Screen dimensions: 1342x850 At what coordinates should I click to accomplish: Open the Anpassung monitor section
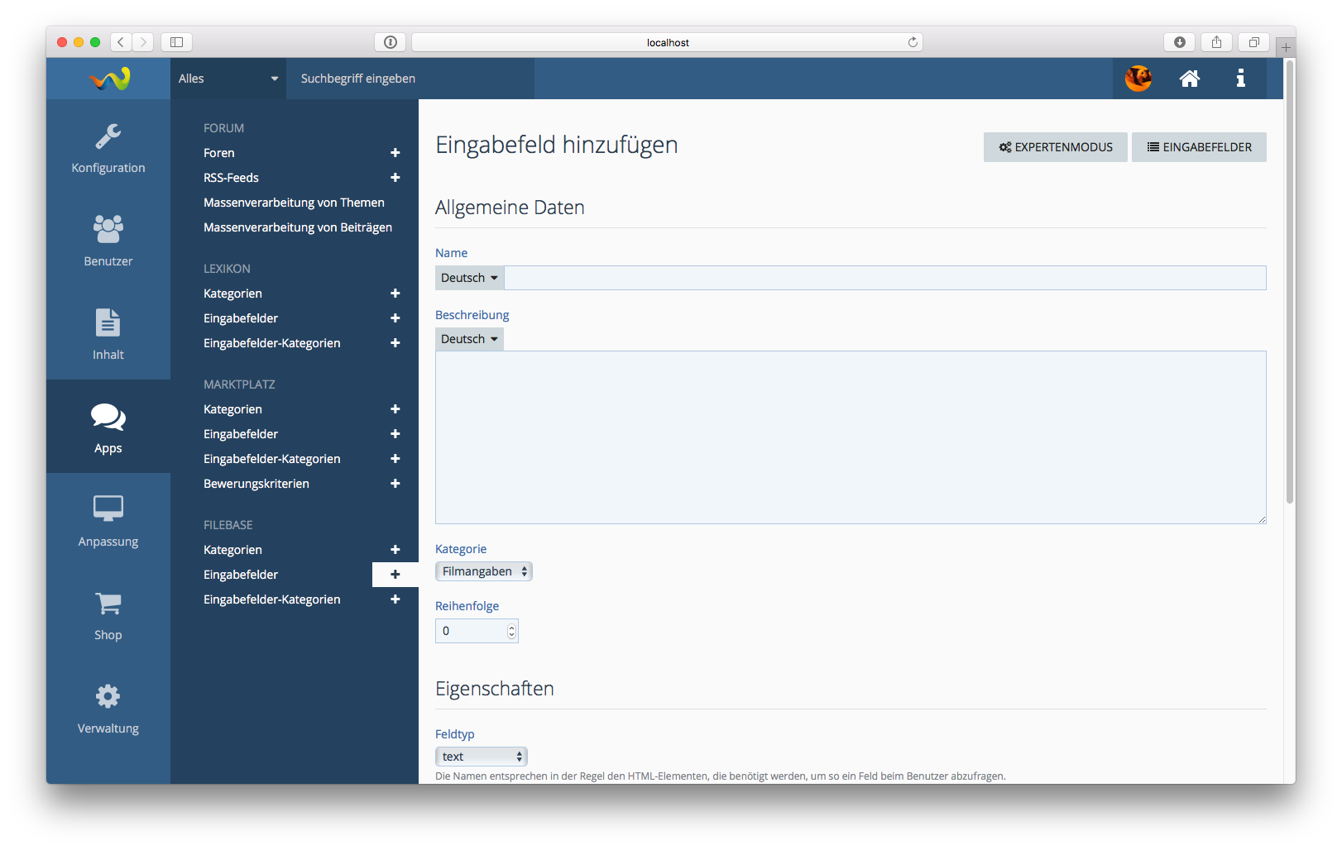(x=108, y=521)
